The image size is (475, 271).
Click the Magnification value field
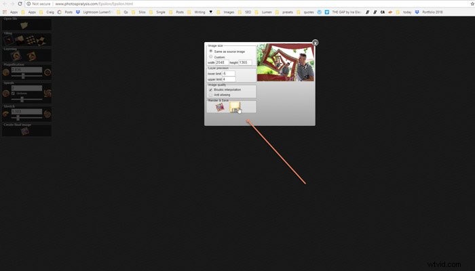point(26,70)
